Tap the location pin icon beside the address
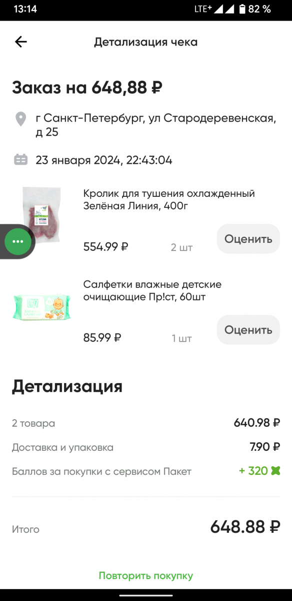Screen dimensions: 292x601 (20, 119)
